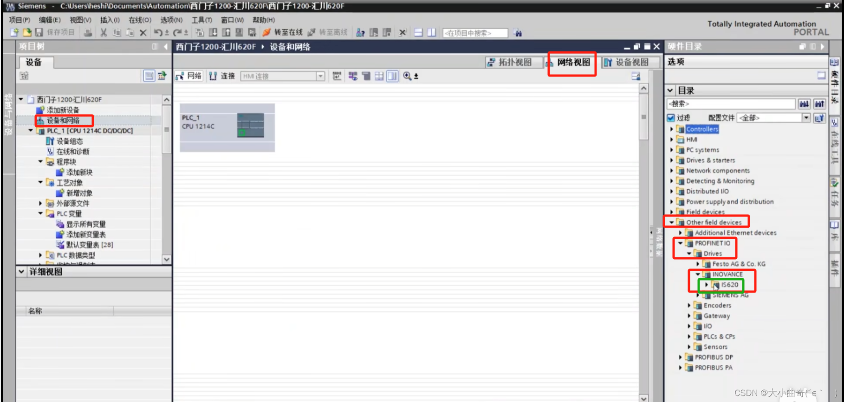844x402 pixels.
Task: Select Festo AG & Co. KG folder
Action: tap(739, 264)
